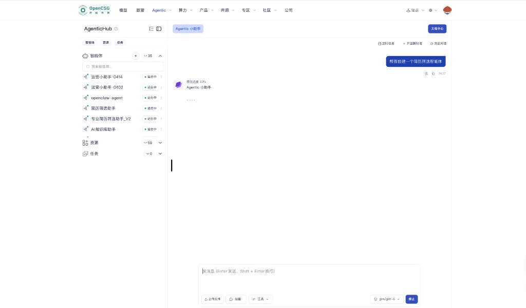
Task: Select the openclaw-agent name
Action: tap(107, 98)
